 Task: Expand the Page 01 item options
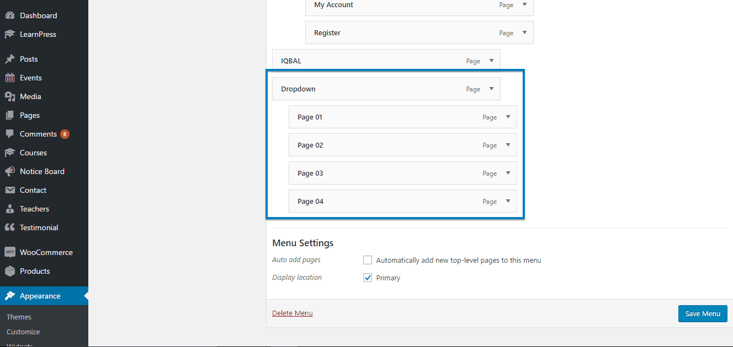pos(507,117)
